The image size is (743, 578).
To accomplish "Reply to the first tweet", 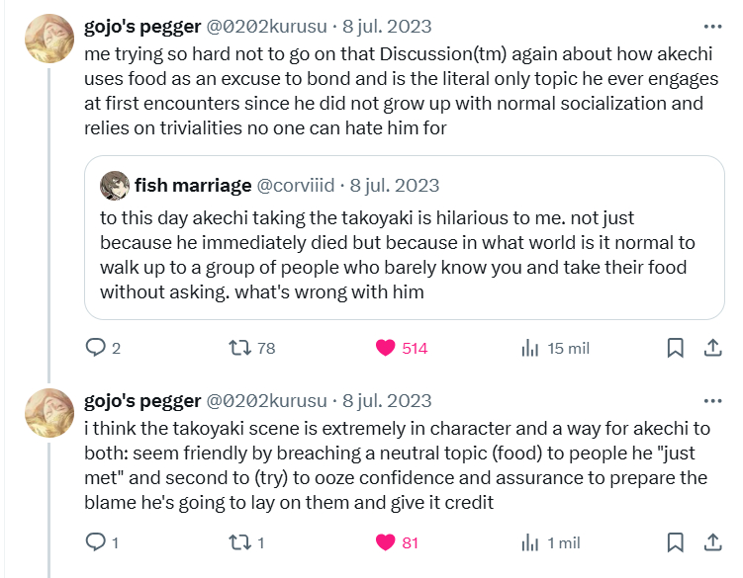I will 96,348.
